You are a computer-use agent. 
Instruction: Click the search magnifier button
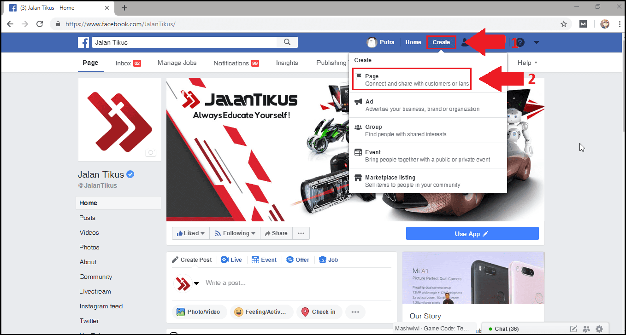pos(287,42)
